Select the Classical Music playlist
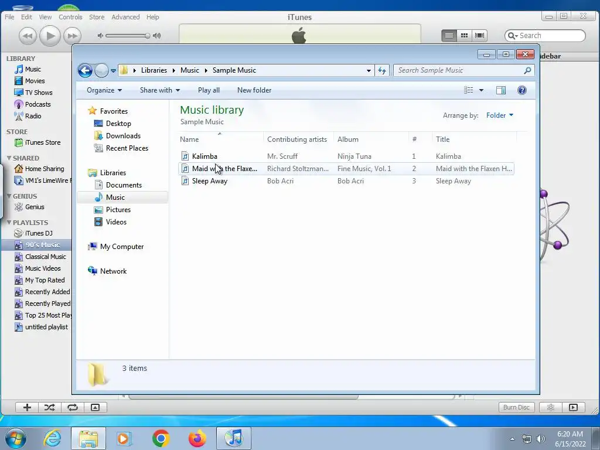Screen dimensions: 600x450 point(46,257)
